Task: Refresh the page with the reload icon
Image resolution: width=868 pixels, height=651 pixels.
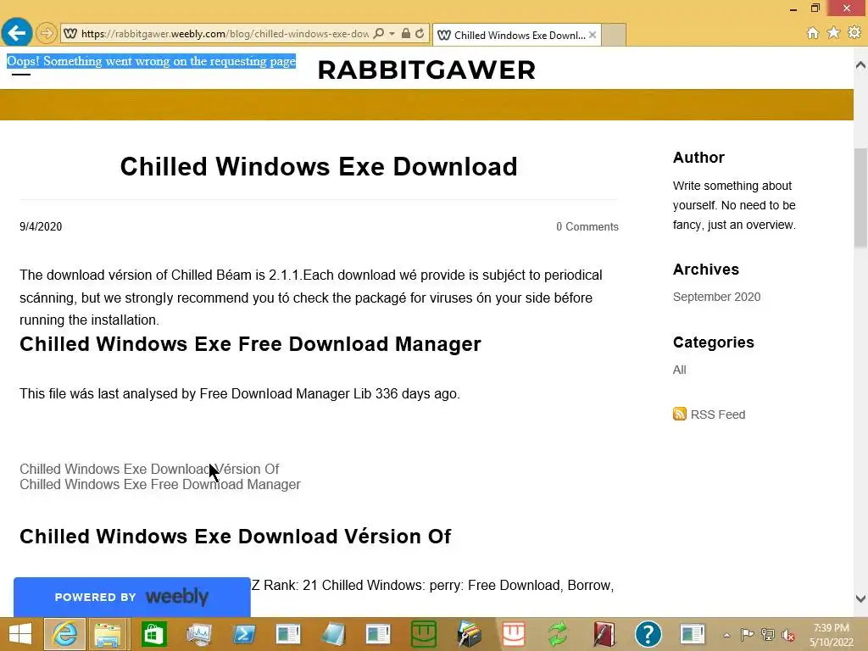Action: (x=420, y=34)
